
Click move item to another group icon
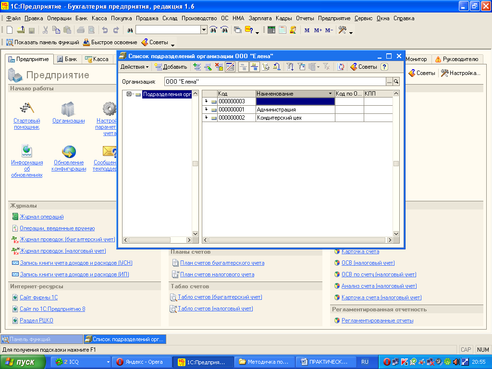coord(266,66)
